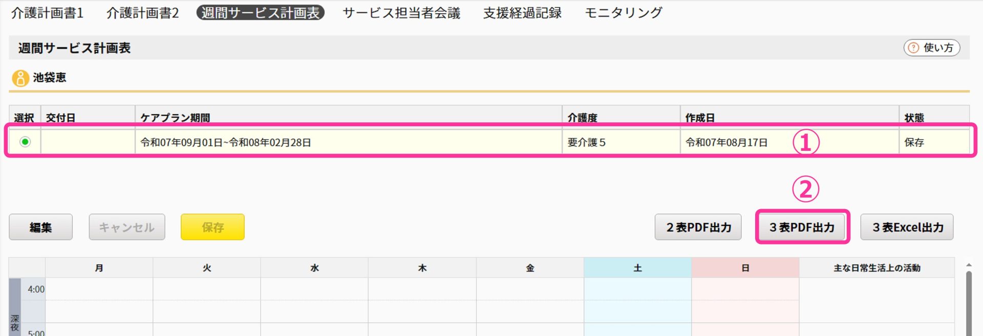
Task: Select the care plan radio button
Action: [25, 142]
